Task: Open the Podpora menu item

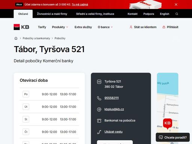Action: 148,14
